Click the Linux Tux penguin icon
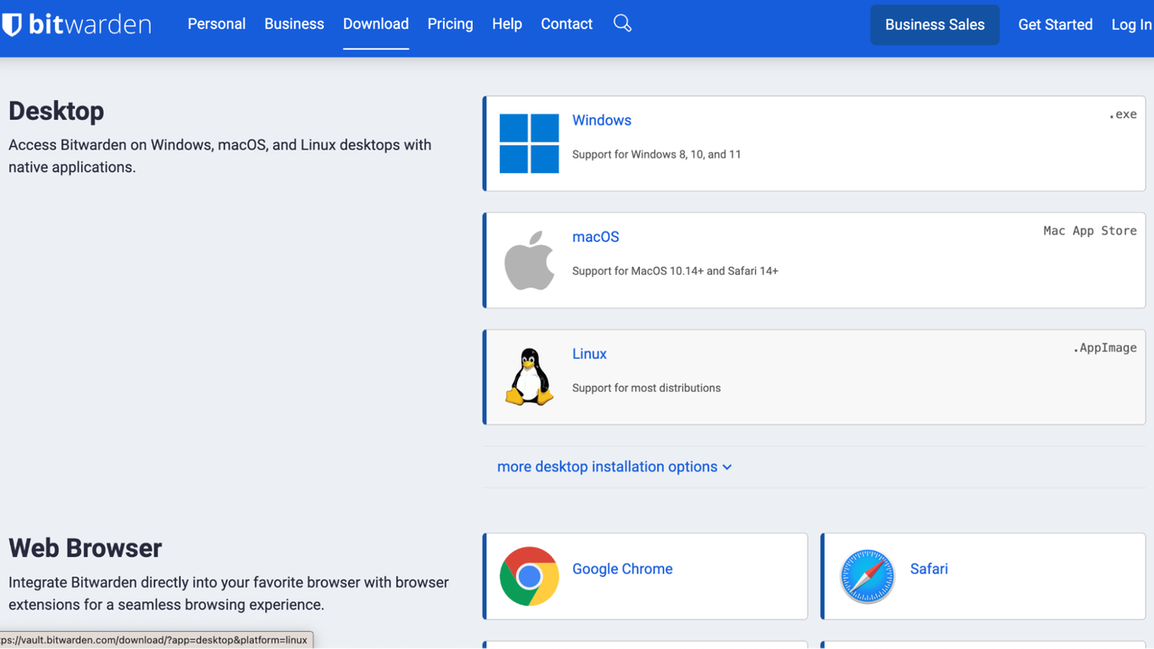 point(529,377)
